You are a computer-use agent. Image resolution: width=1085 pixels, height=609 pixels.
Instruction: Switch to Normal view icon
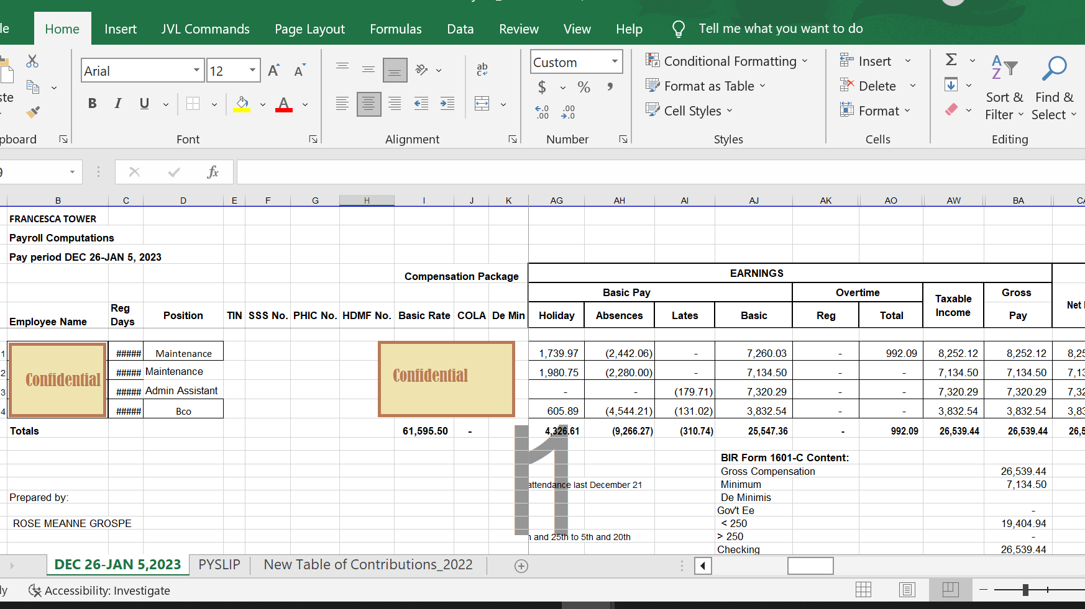point(864,589)
